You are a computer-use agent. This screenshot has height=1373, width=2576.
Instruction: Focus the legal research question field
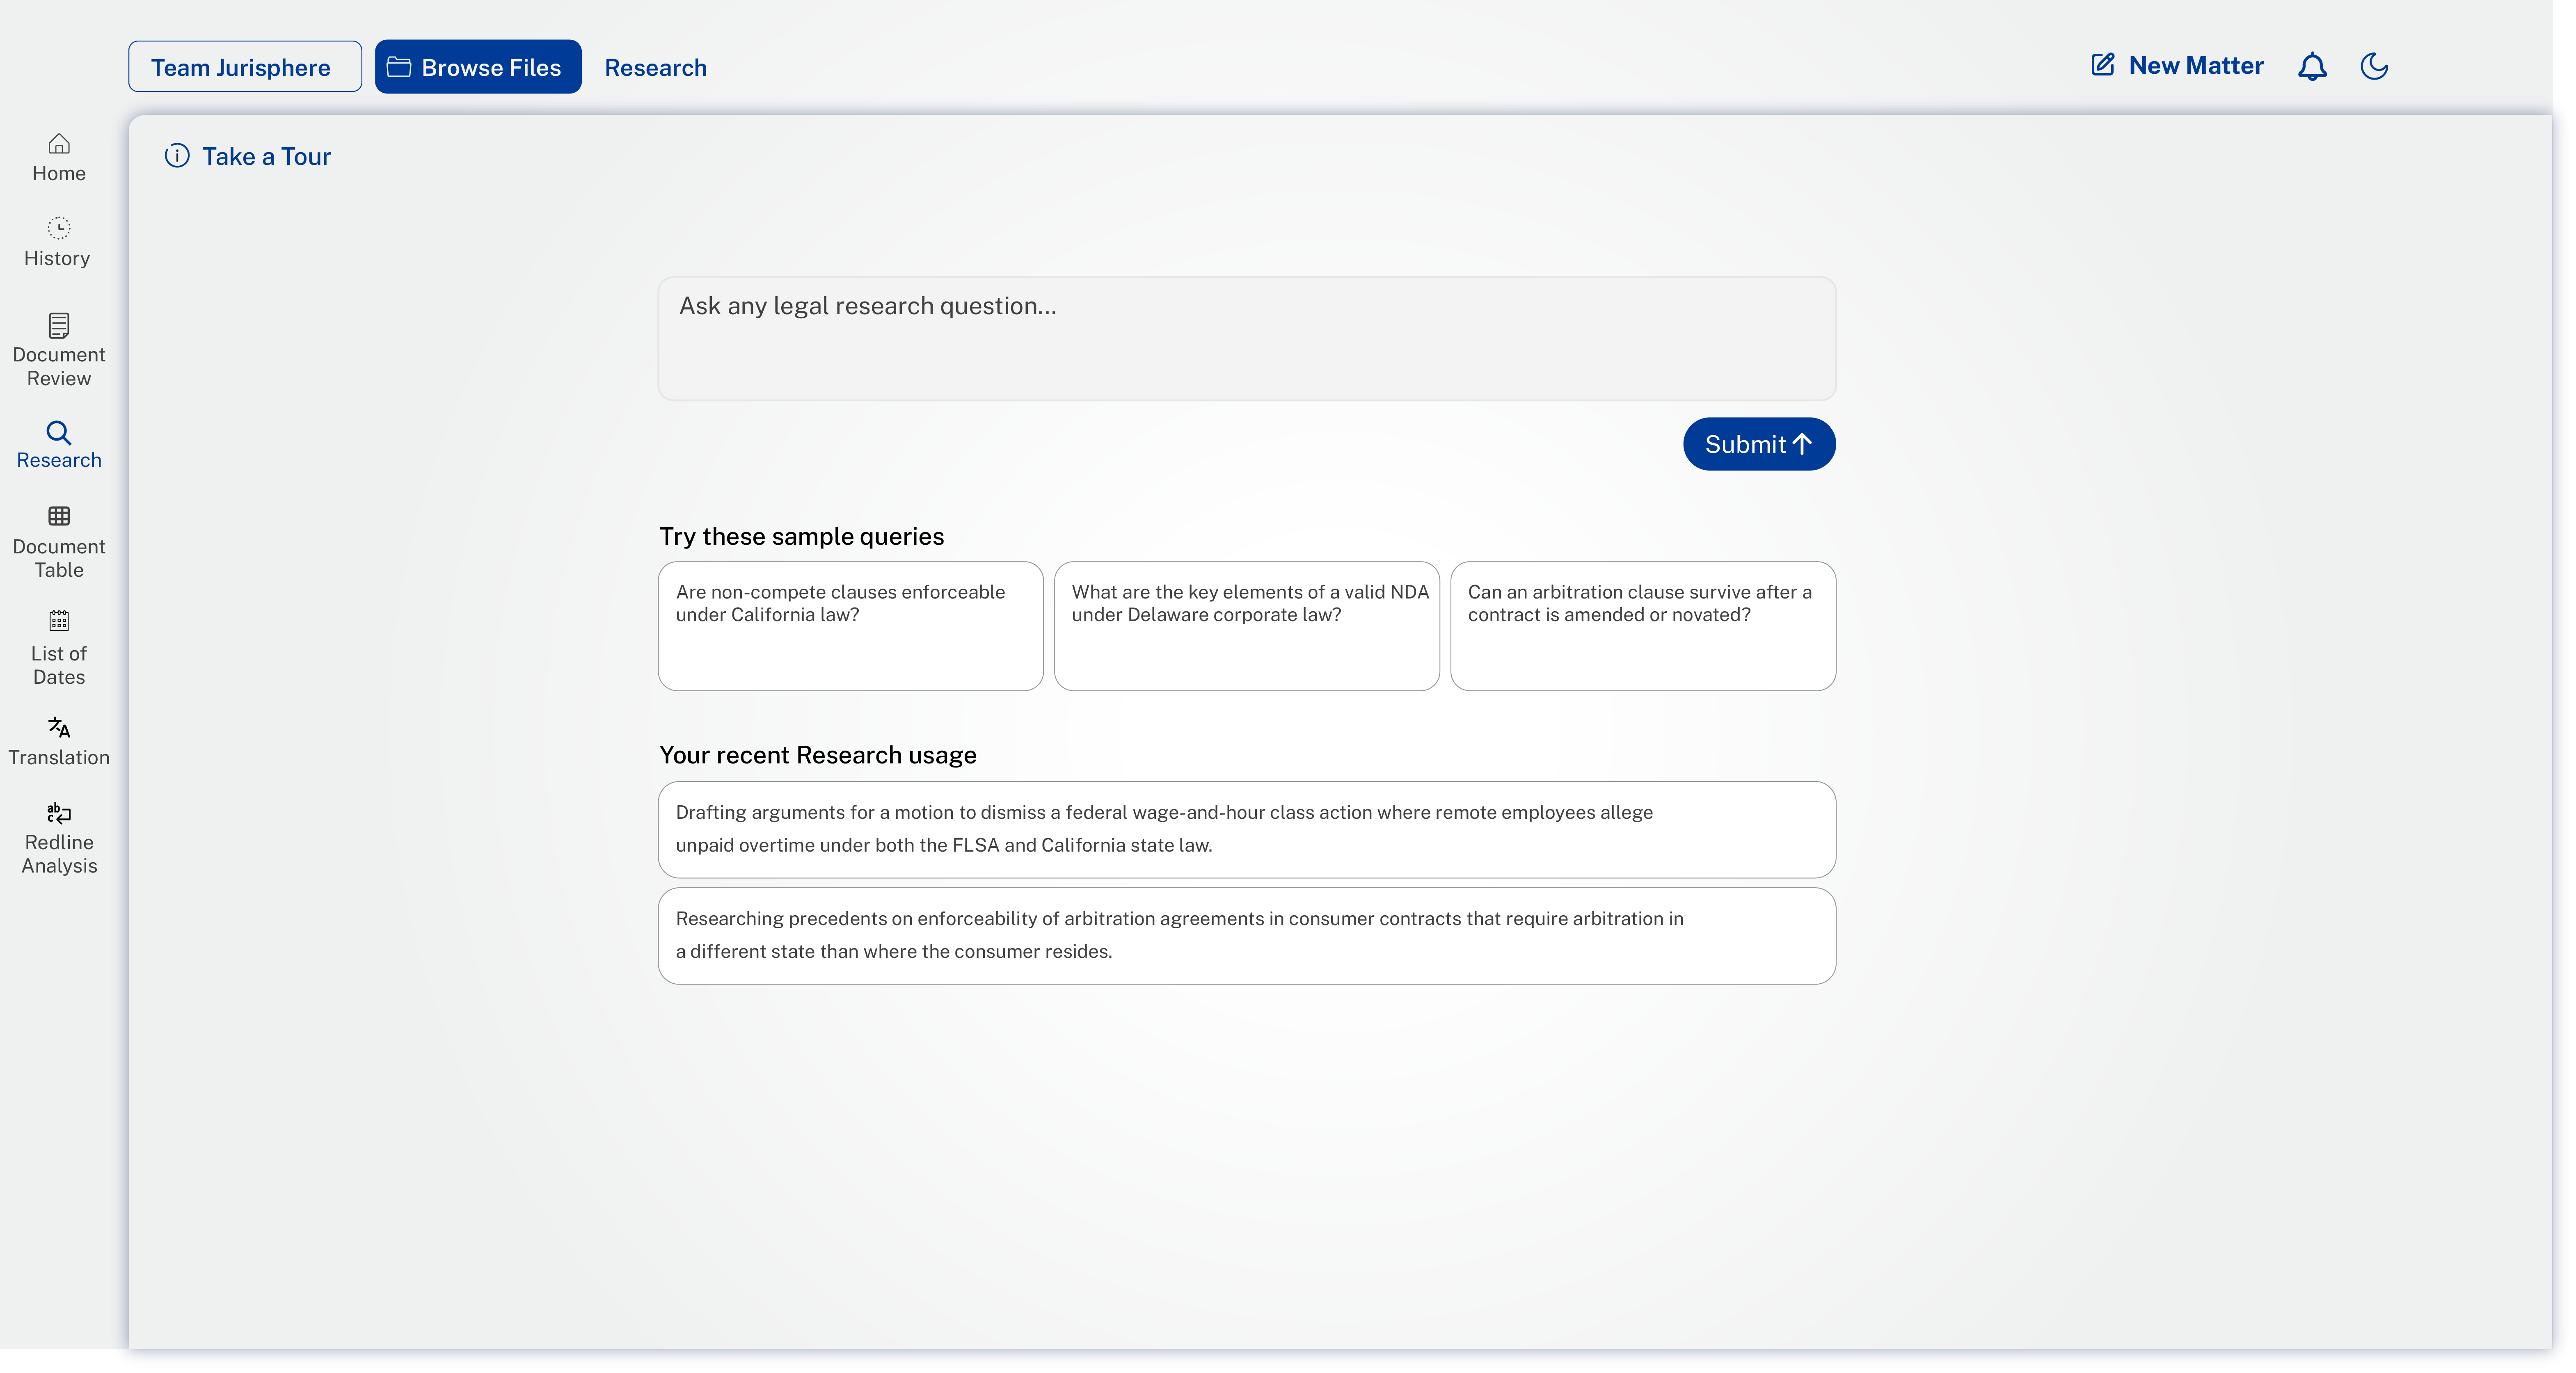click(1246, 339)
